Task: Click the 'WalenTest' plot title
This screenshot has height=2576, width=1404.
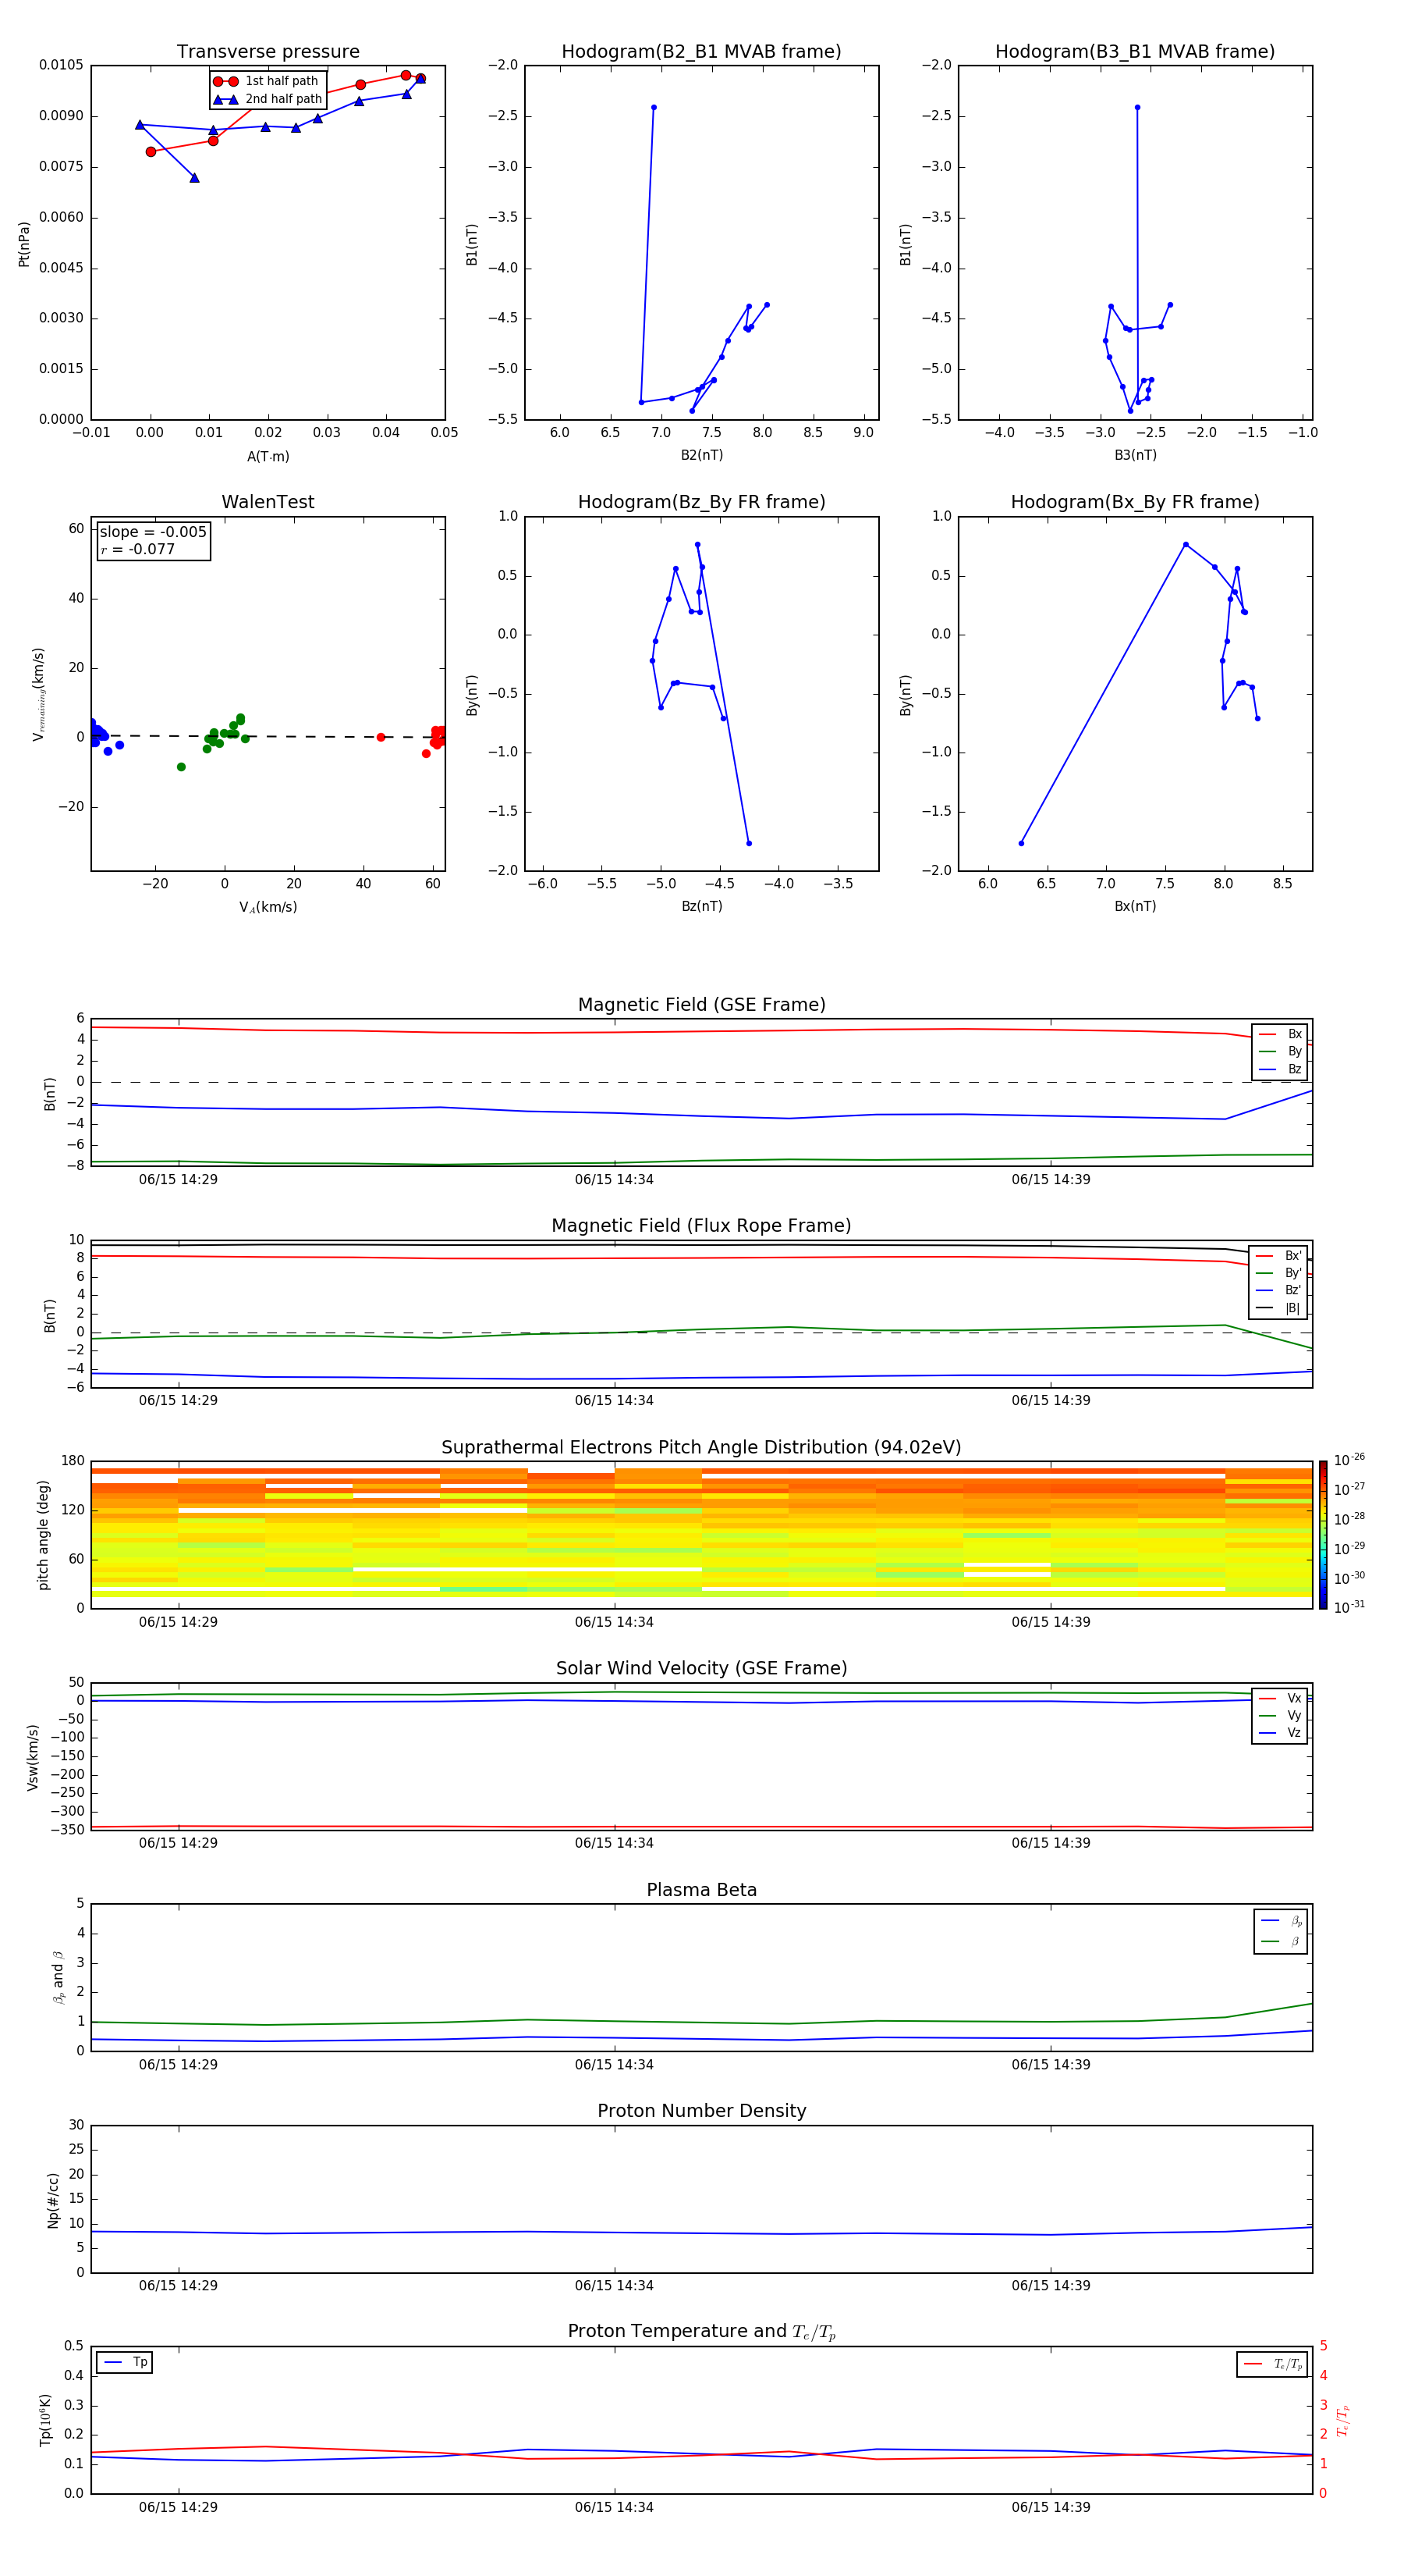Action: [x=268, y=502]
